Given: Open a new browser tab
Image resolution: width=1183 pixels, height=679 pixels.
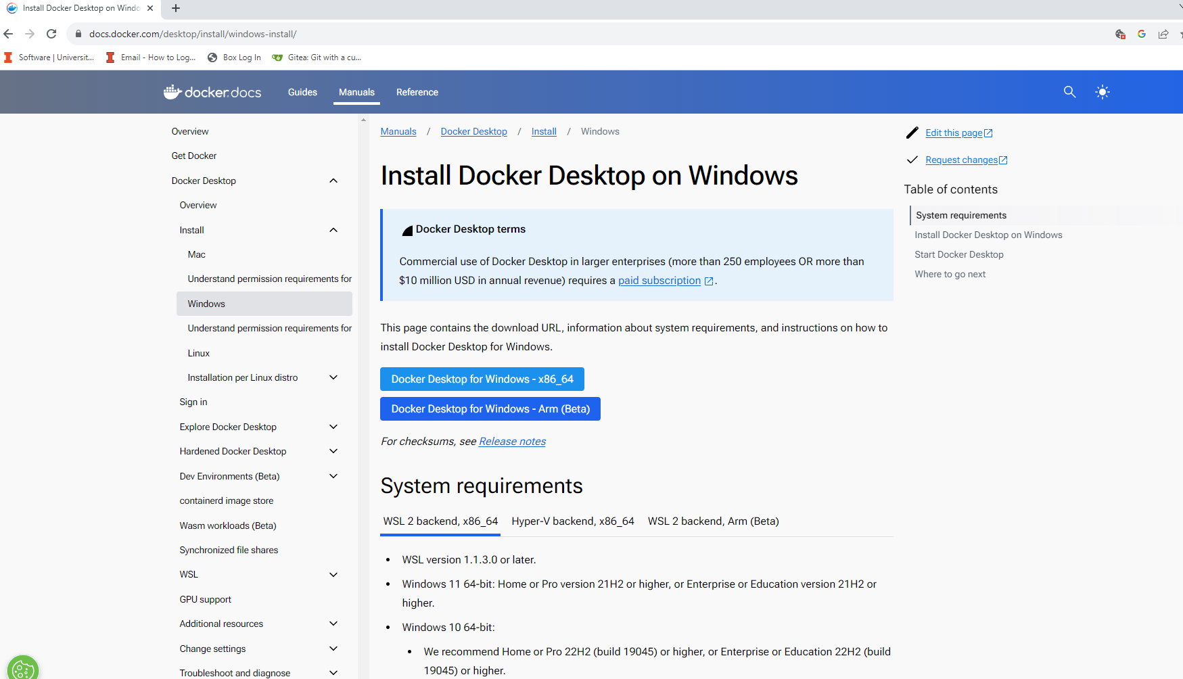Looking at the screenshot, I should point(176,8).
